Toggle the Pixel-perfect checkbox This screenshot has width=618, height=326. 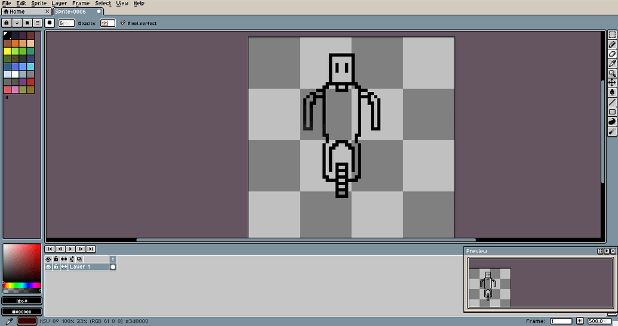tap(123, 23)
